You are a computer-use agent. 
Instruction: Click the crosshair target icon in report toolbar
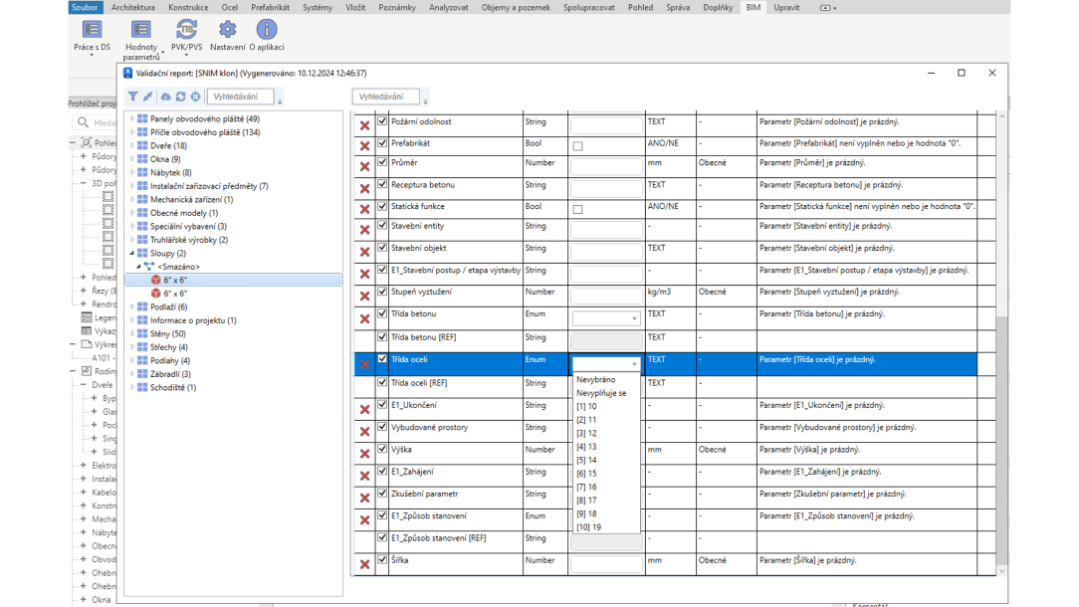(195, 97)
